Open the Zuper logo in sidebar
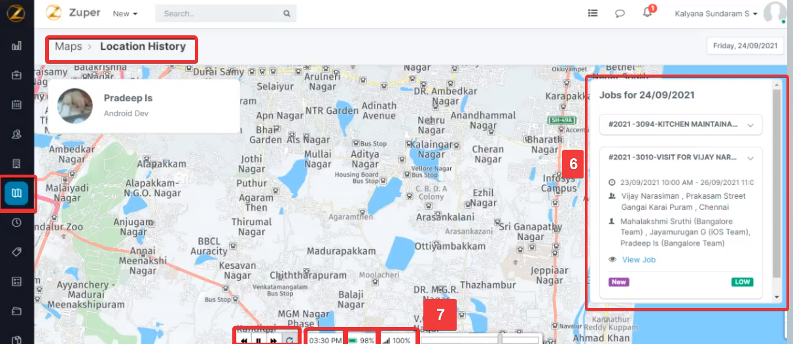The height and width of the screenshot is (344, 793). click(16, 14)
